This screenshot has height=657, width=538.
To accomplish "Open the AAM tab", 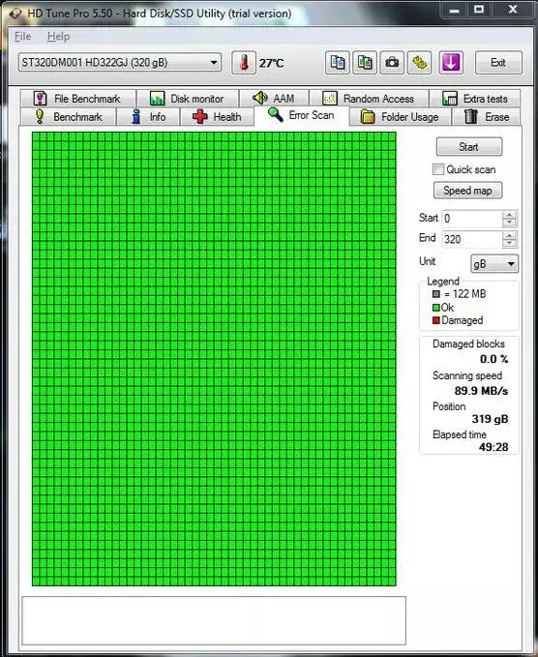I will [x=274, y=99].
